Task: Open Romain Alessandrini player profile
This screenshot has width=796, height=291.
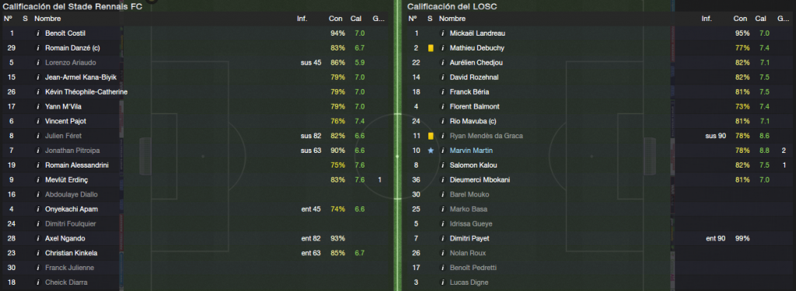Action: pyautogui.click(x=77, y=165)
